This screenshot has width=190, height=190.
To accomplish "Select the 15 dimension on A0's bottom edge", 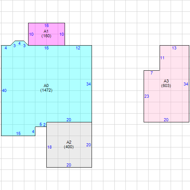I will [18, 133].
